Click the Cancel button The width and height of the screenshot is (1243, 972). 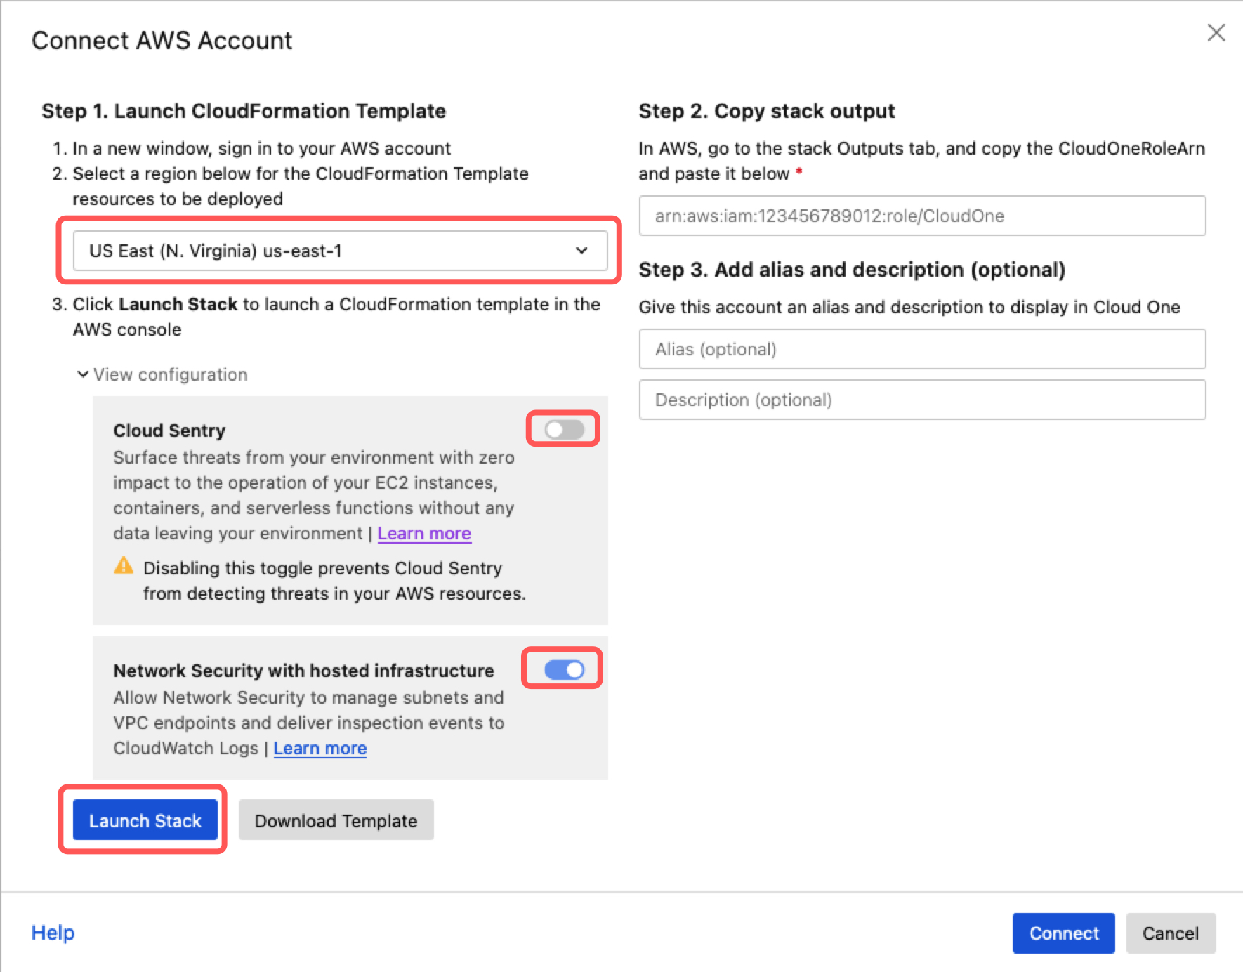1170,933
